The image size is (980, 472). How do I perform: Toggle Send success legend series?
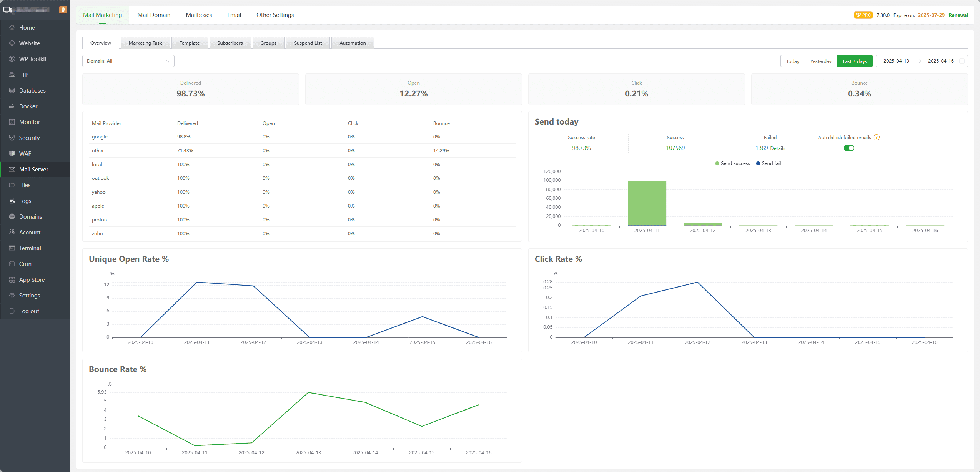tap(732, 163)
